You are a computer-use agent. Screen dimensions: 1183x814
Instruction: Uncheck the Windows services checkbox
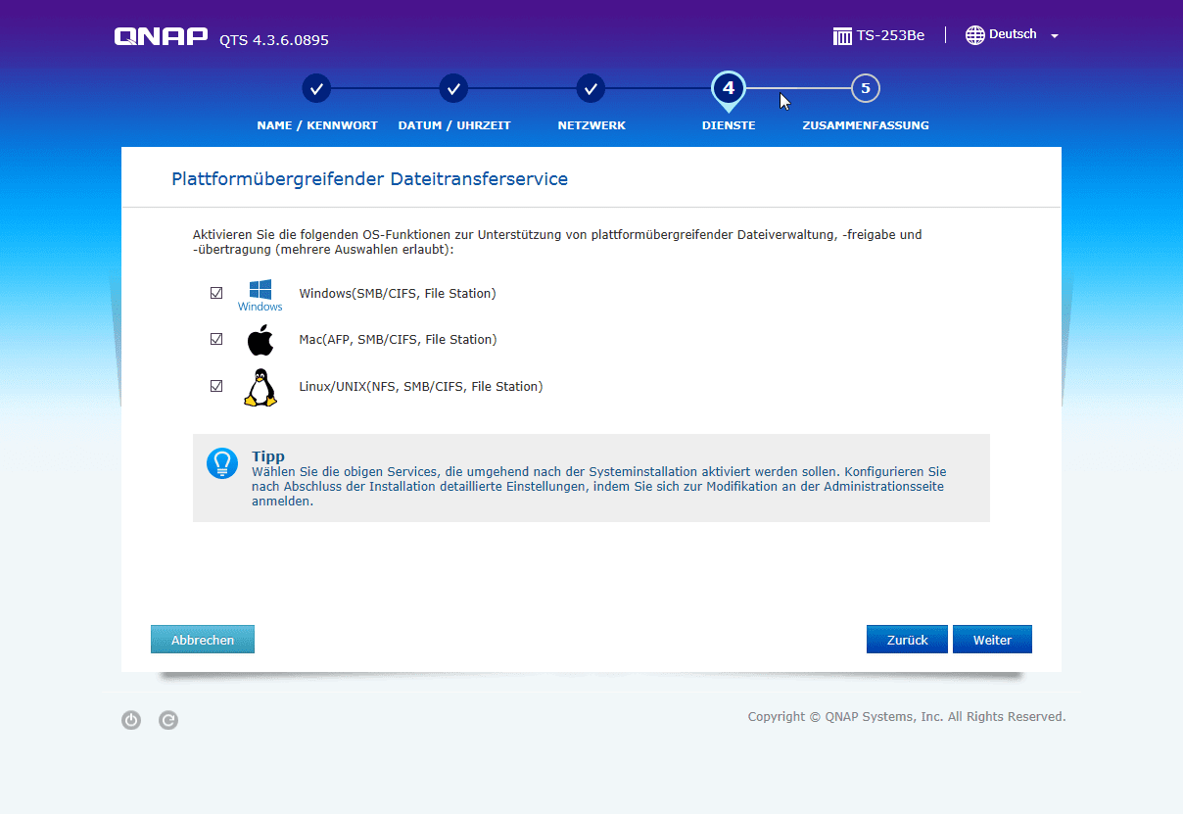tap(216, 293)
